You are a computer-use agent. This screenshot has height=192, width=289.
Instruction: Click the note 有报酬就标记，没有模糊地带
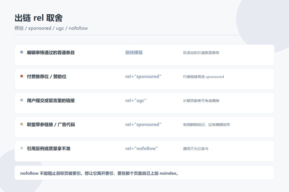(x=206, y=125)
